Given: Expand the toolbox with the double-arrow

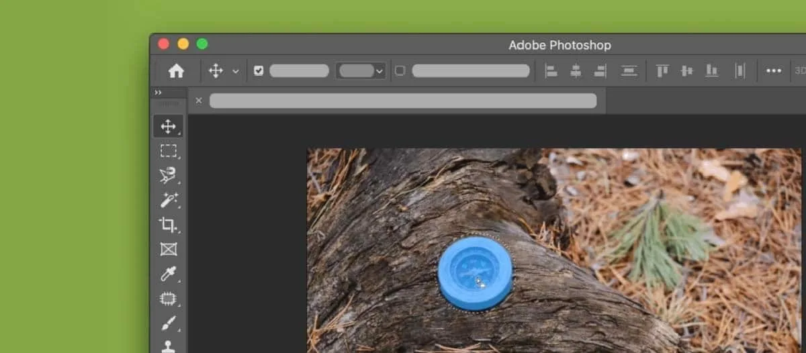Looking at the screenshot, I should [x=159, y=93].
